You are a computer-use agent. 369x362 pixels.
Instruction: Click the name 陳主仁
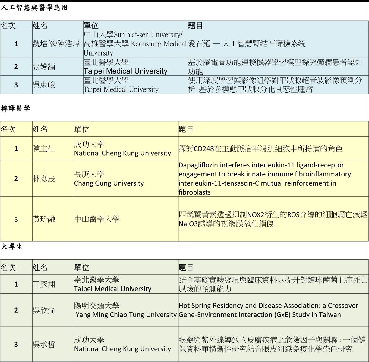[44, 148]
